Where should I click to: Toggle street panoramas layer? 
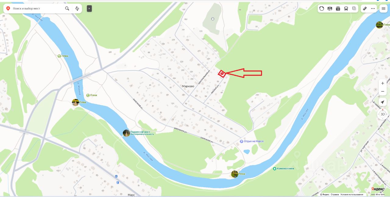[330, 9]
